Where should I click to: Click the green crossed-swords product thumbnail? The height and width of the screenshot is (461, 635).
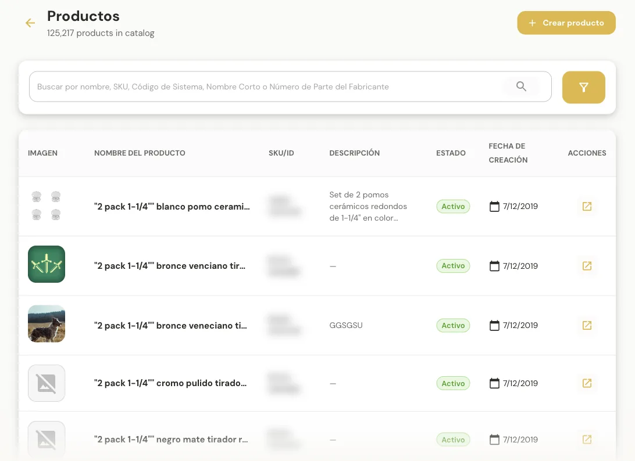pos(46,264)
